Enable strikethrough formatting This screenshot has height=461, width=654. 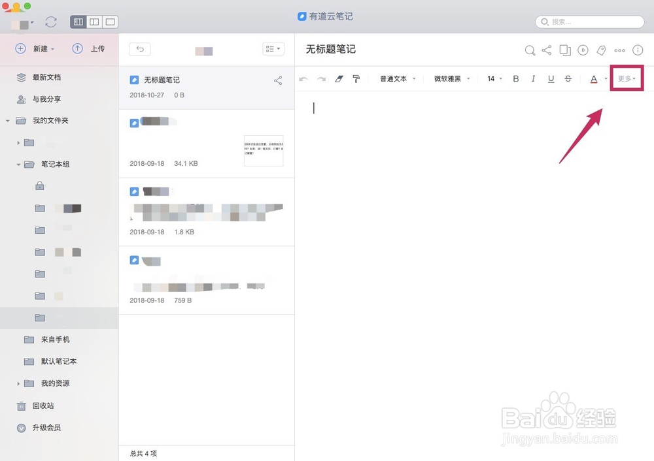point(568,78)
